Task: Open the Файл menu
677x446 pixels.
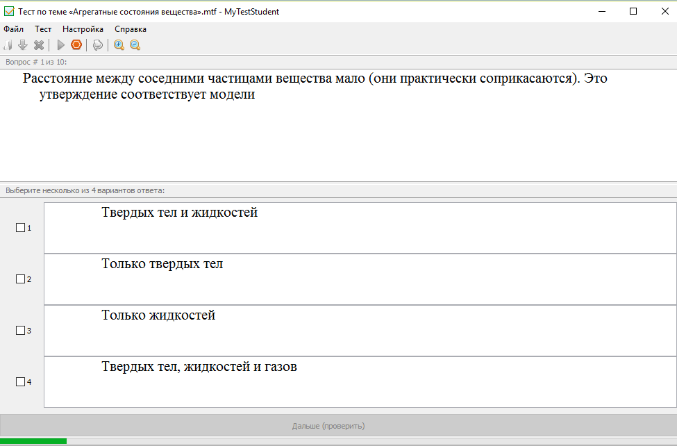Action: pyautogui.click(x=13, y=29)
